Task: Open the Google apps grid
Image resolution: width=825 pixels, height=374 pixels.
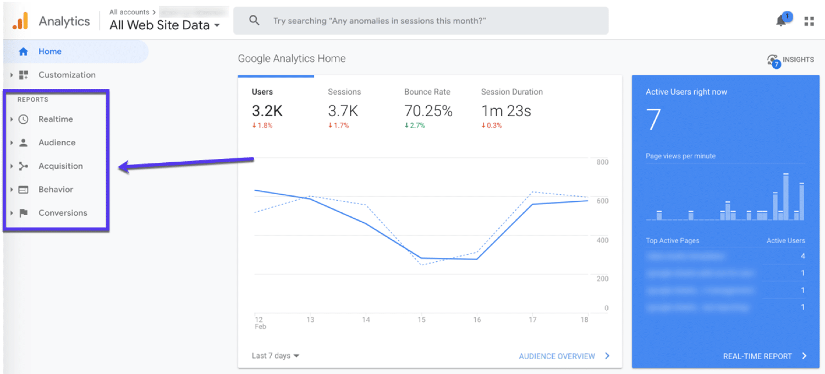Action: (x=809, y=20)
